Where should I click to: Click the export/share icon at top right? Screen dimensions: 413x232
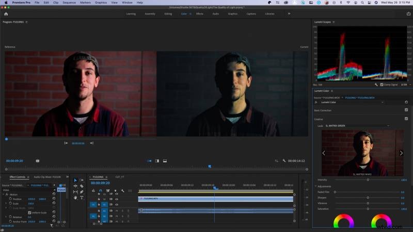pos(408,14)
